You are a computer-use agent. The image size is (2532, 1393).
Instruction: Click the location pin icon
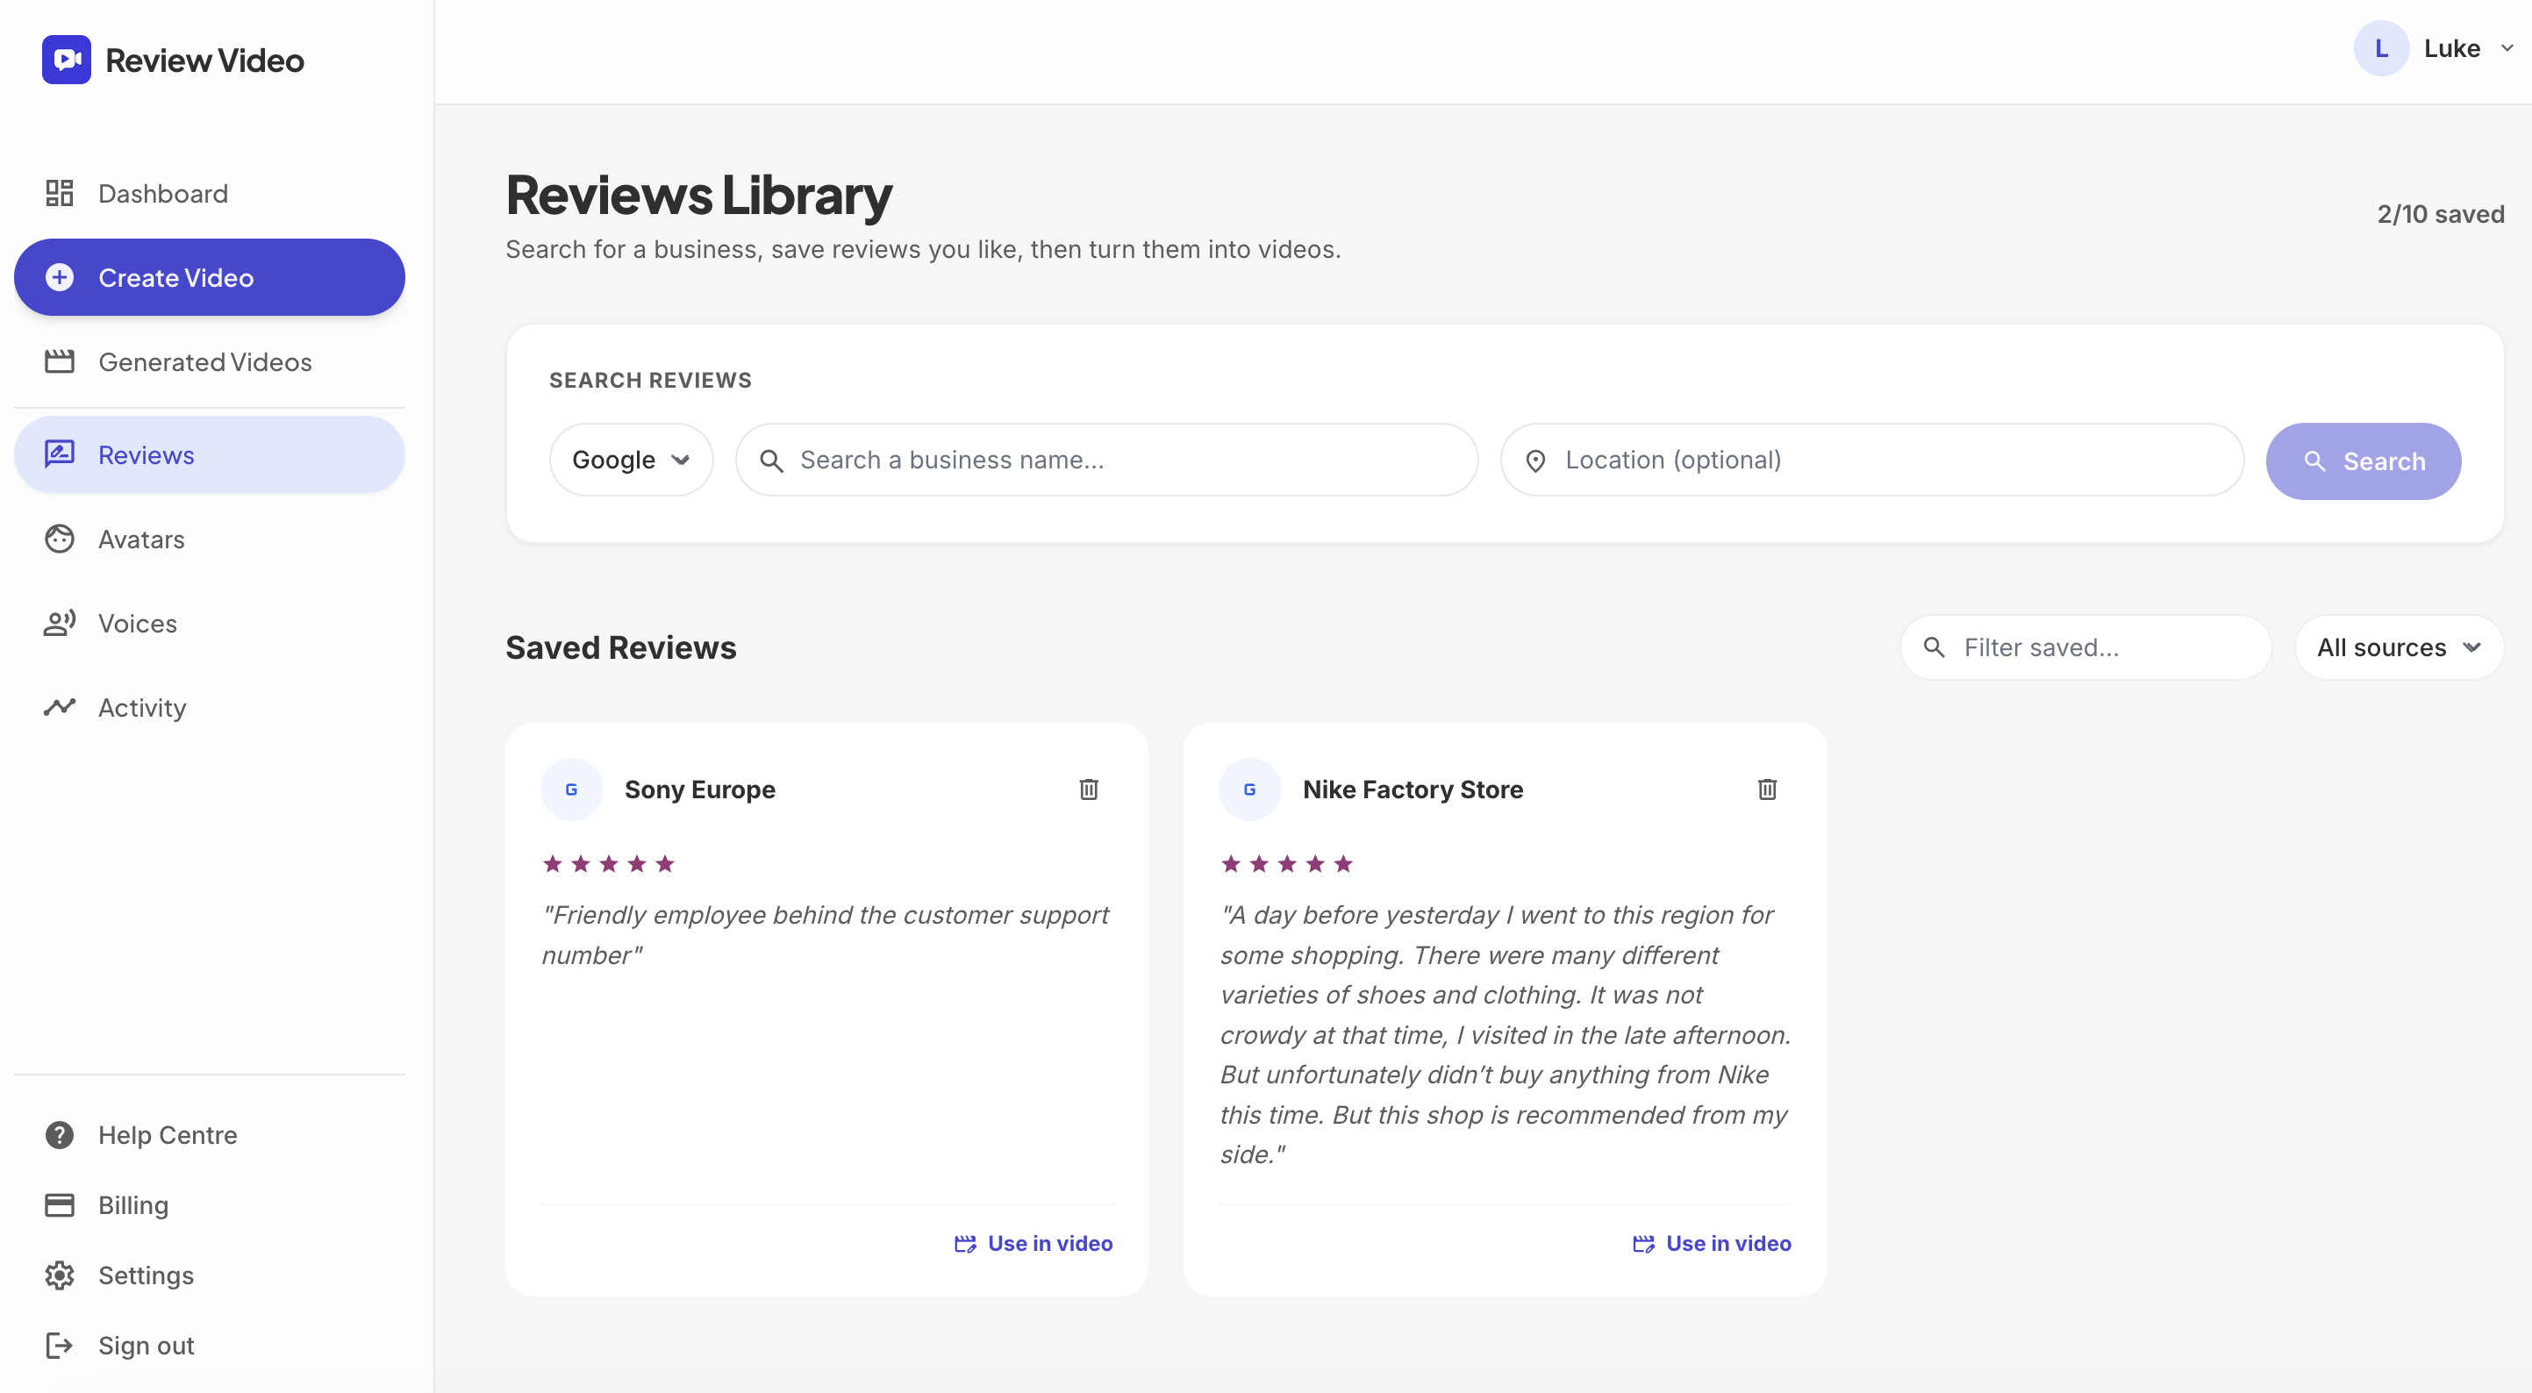pyautogui.click(x=1535, y=461)
